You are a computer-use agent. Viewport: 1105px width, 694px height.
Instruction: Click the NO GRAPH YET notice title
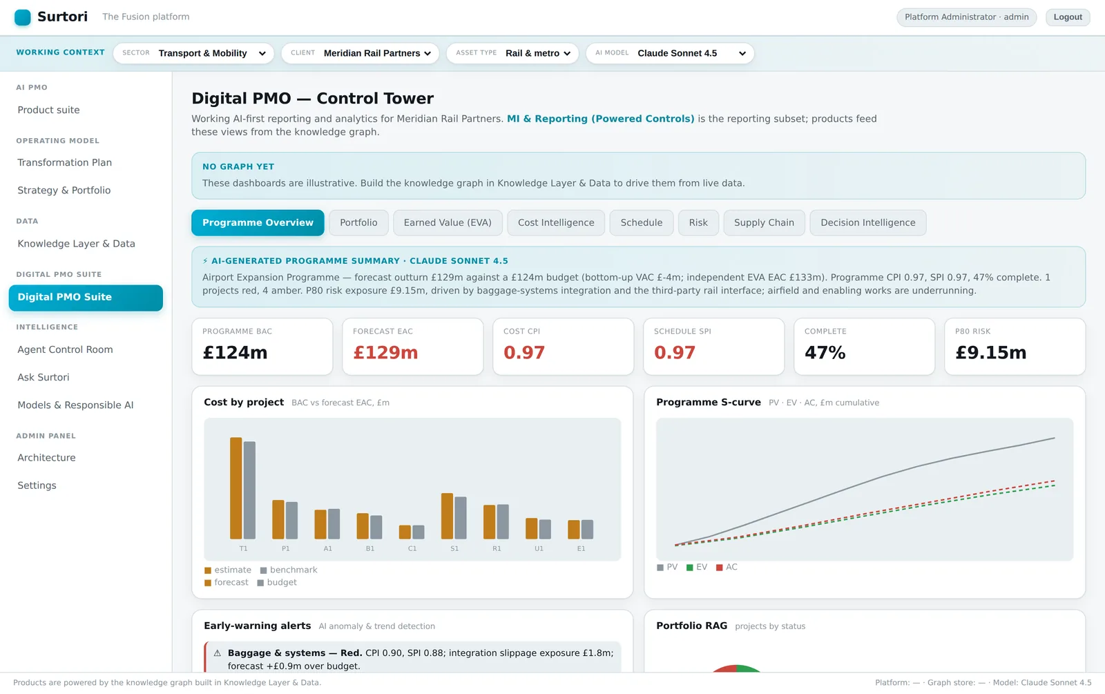point(238,167)
